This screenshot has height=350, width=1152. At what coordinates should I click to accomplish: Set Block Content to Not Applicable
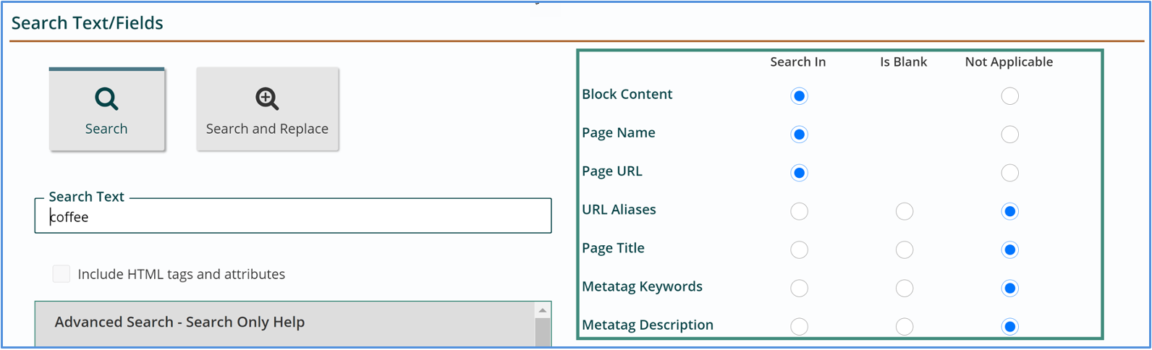point(1009,96)
